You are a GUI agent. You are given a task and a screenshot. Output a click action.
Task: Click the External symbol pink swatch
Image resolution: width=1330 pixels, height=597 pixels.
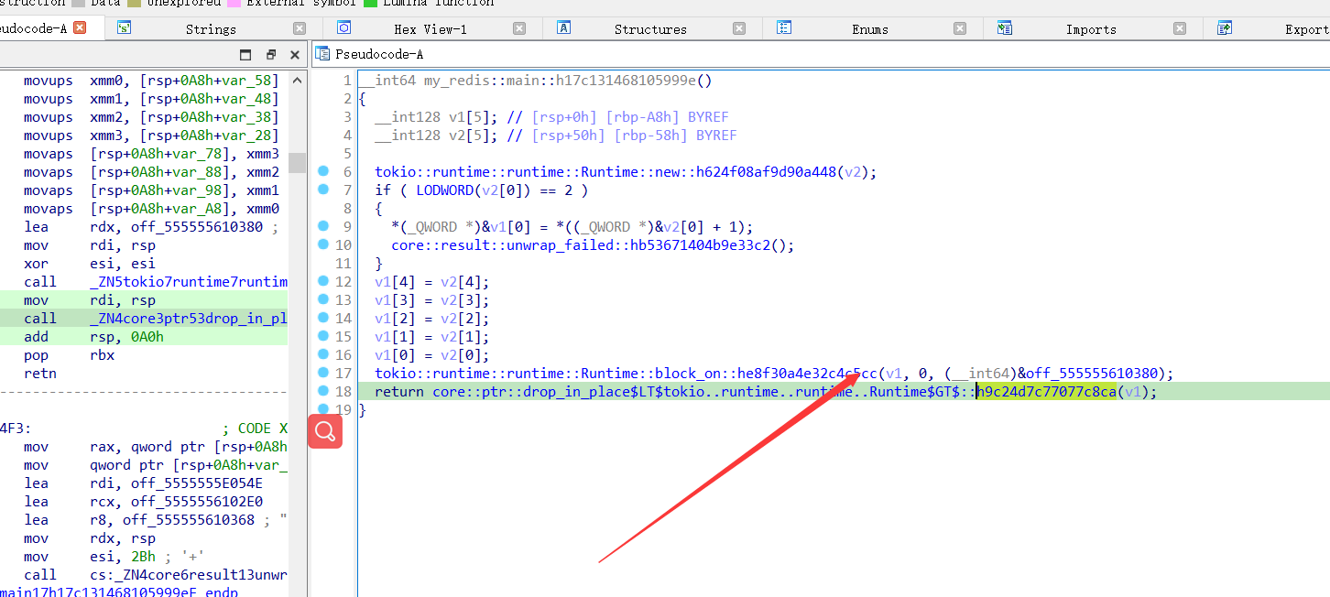coord(234,3)
